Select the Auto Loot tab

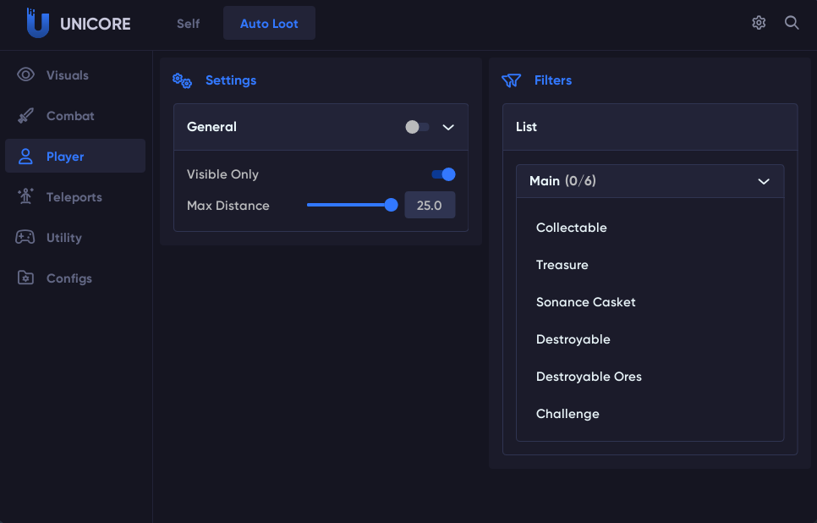269,24
